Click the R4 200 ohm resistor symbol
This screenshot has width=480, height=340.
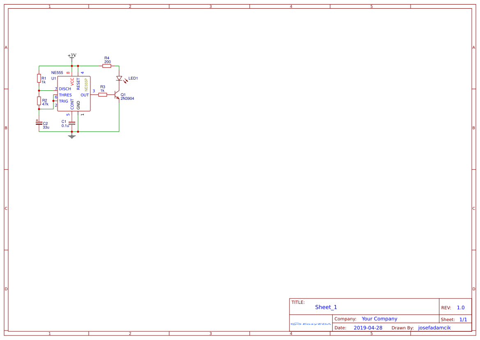(x=106, y=66)
